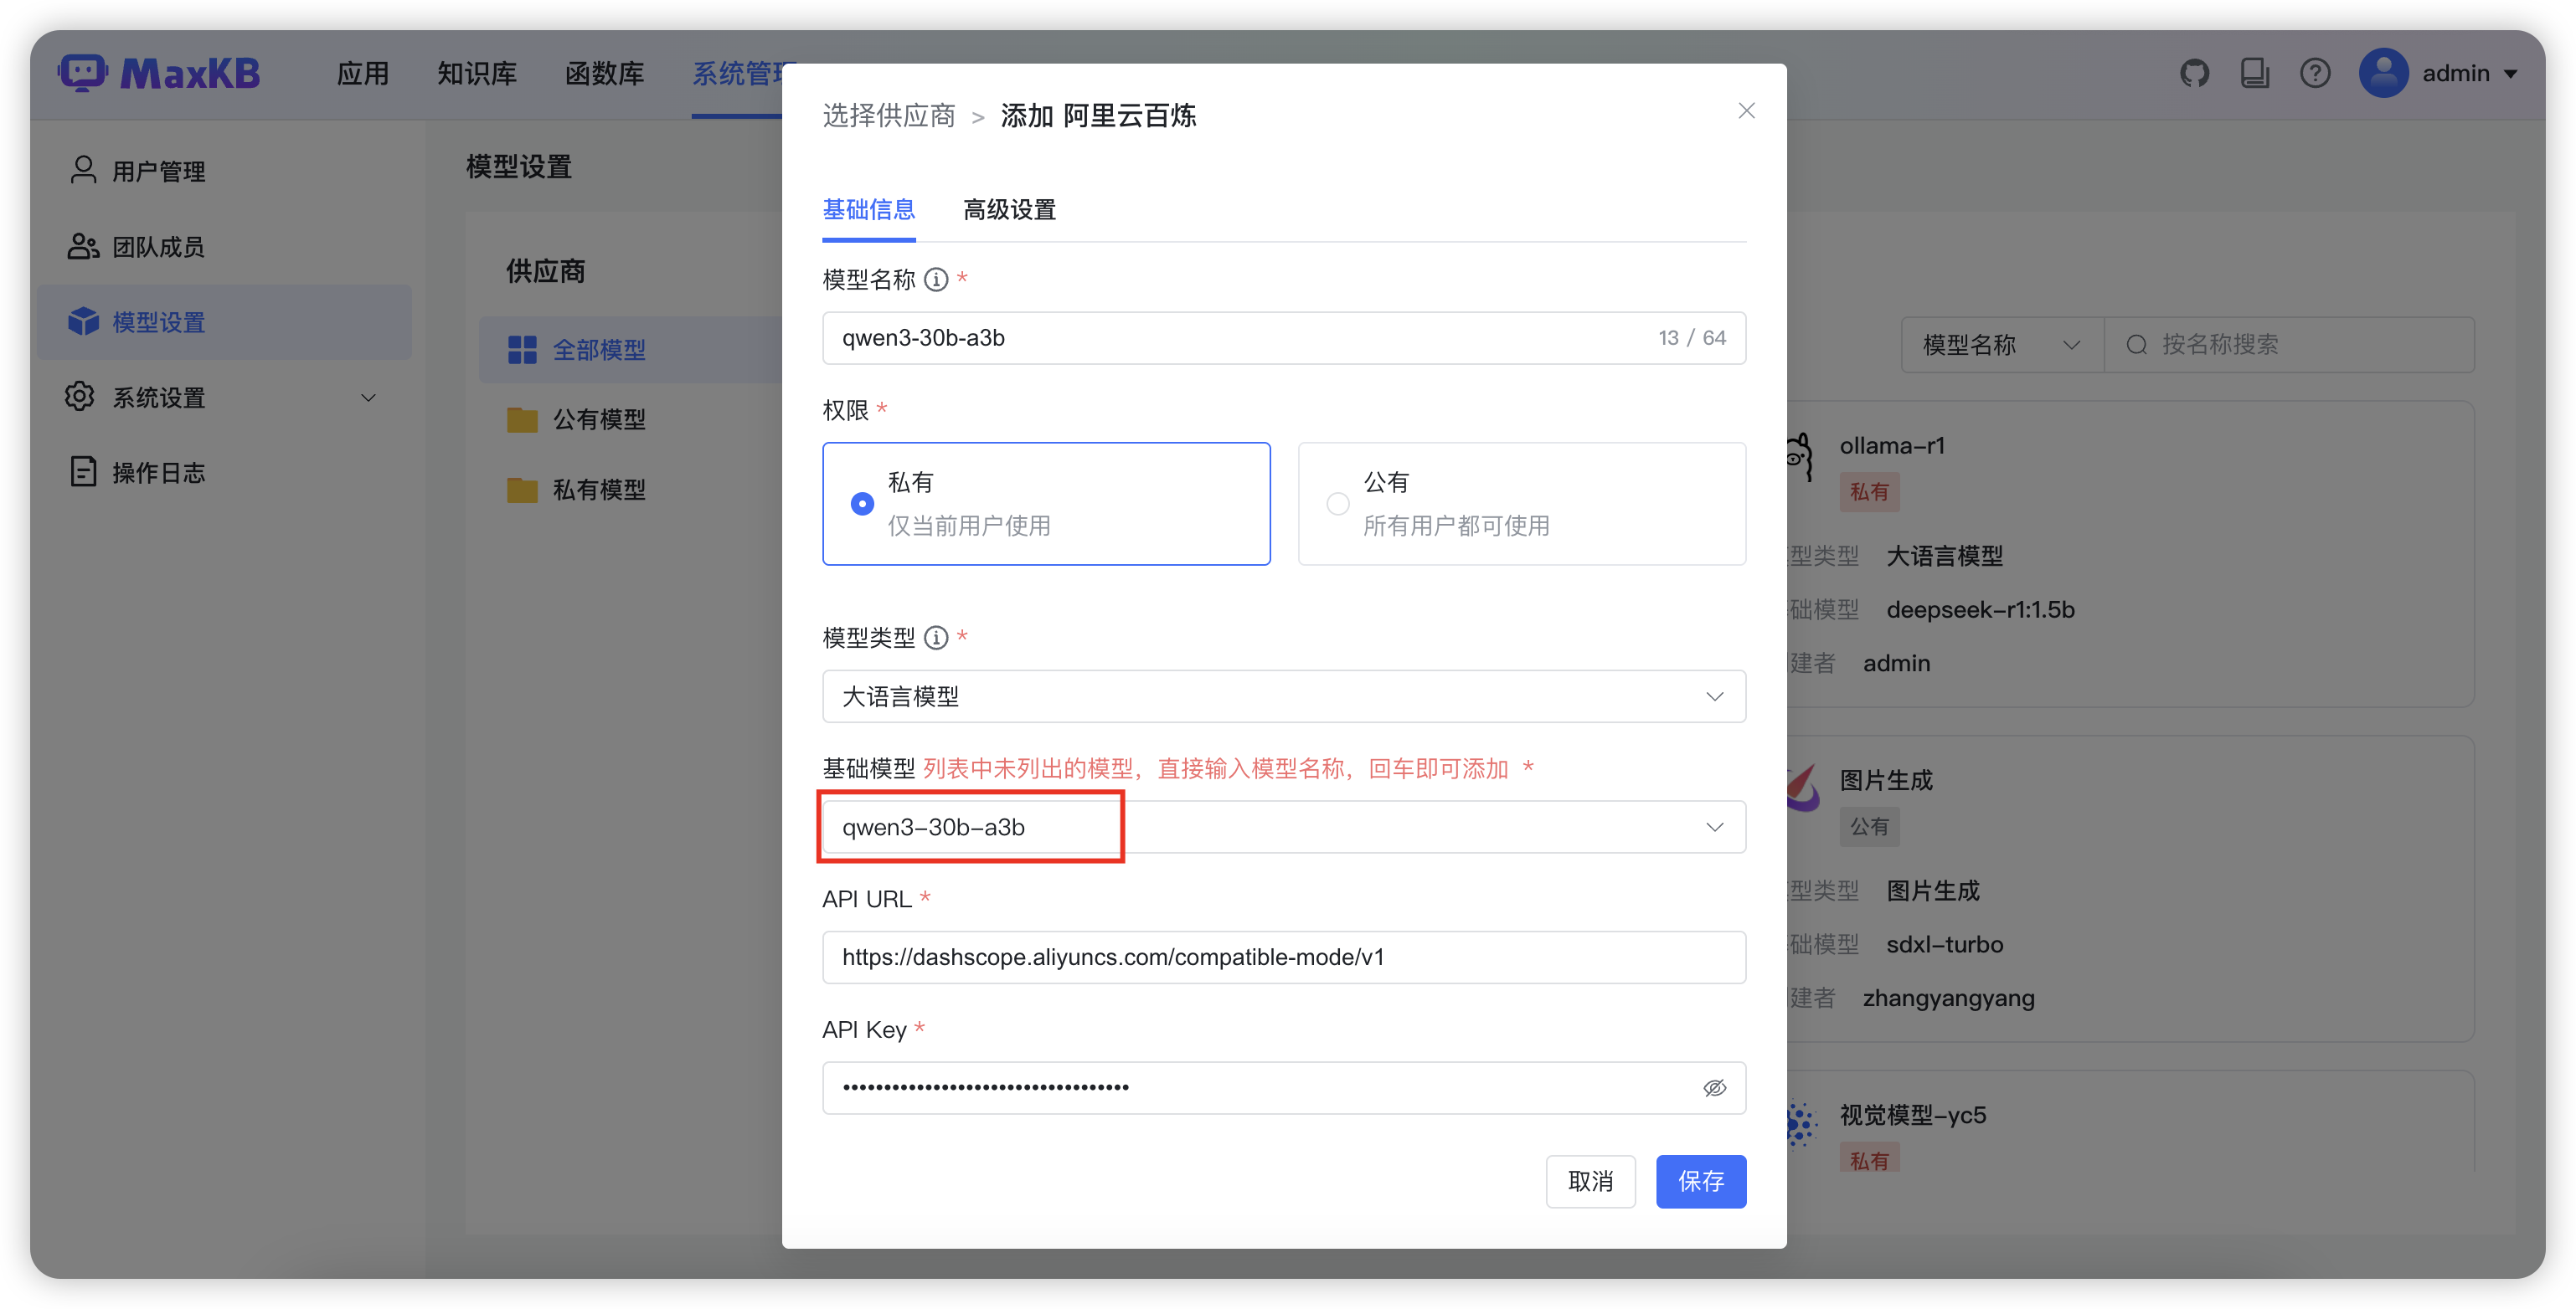Expand the 基础模型 dropdown arrow
2576x1309 pixels.
1714,828
